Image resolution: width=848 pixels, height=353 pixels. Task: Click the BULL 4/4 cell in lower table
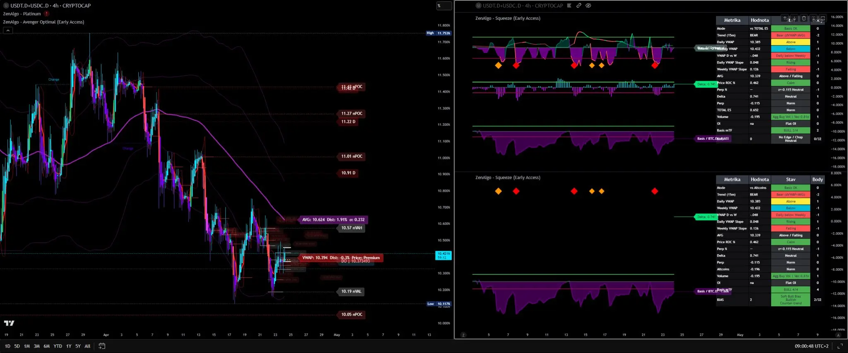790,290
